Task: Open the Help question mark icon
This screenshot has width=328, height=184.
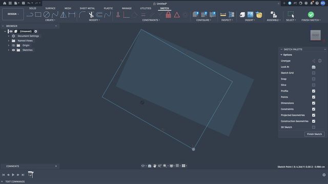Action: pos(317,3)
